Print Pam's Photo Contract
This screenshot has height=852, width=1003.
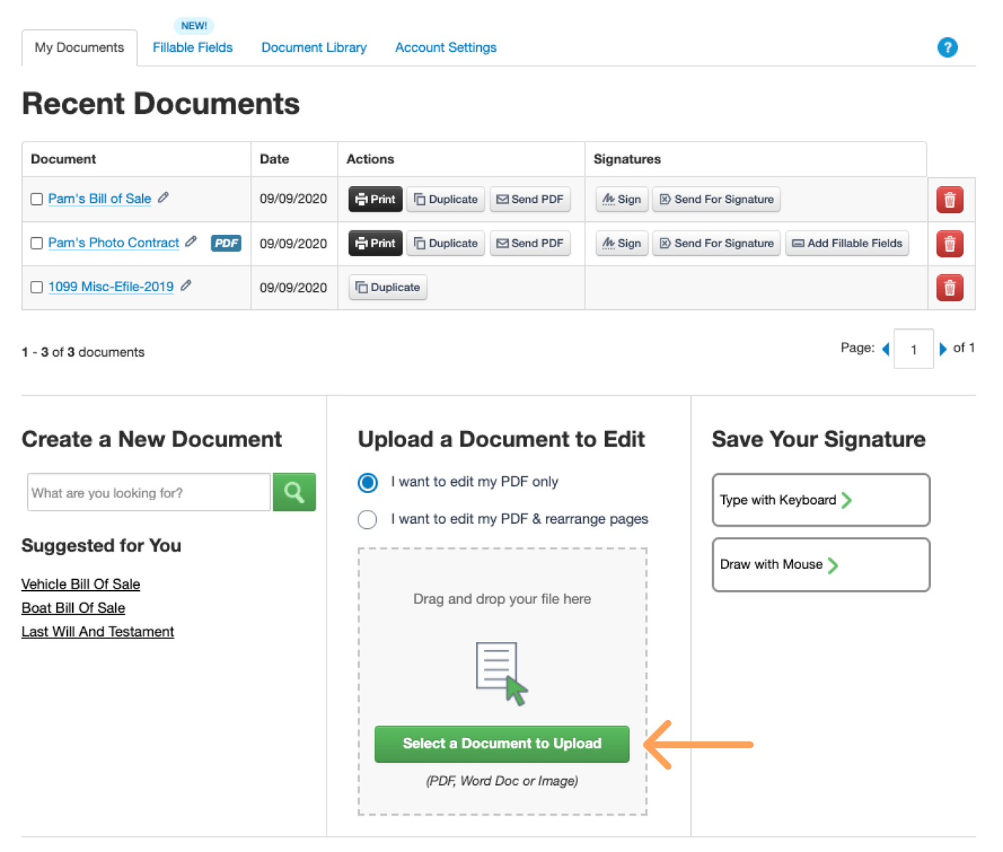point(375,243)
